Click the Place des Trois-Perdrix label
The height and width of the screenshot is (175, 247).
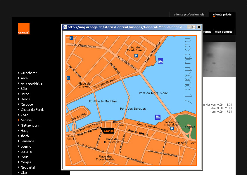point(105,158)
